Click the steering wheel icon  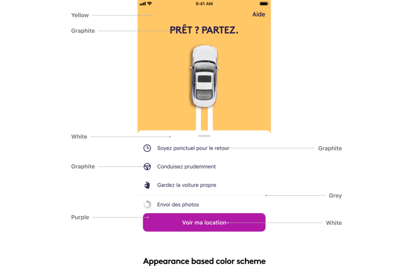(x=147, y=167)
